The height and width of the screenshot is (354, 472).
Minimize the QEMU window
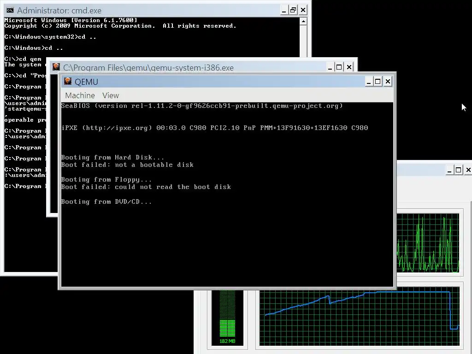pyautogui.click(x=369, y=82)
